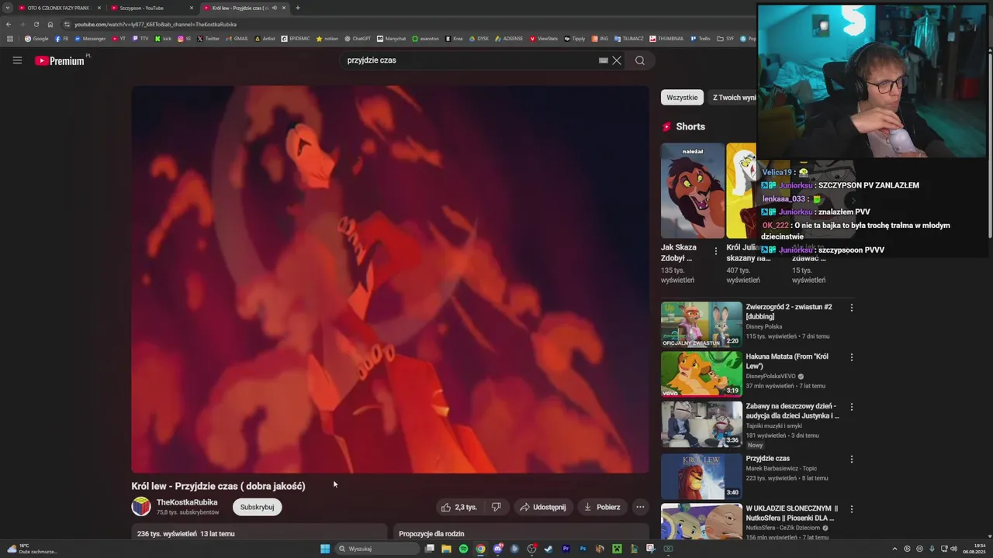Click the Chrome address bar URL
Screen dimensions: 993x558
point(155,24)
